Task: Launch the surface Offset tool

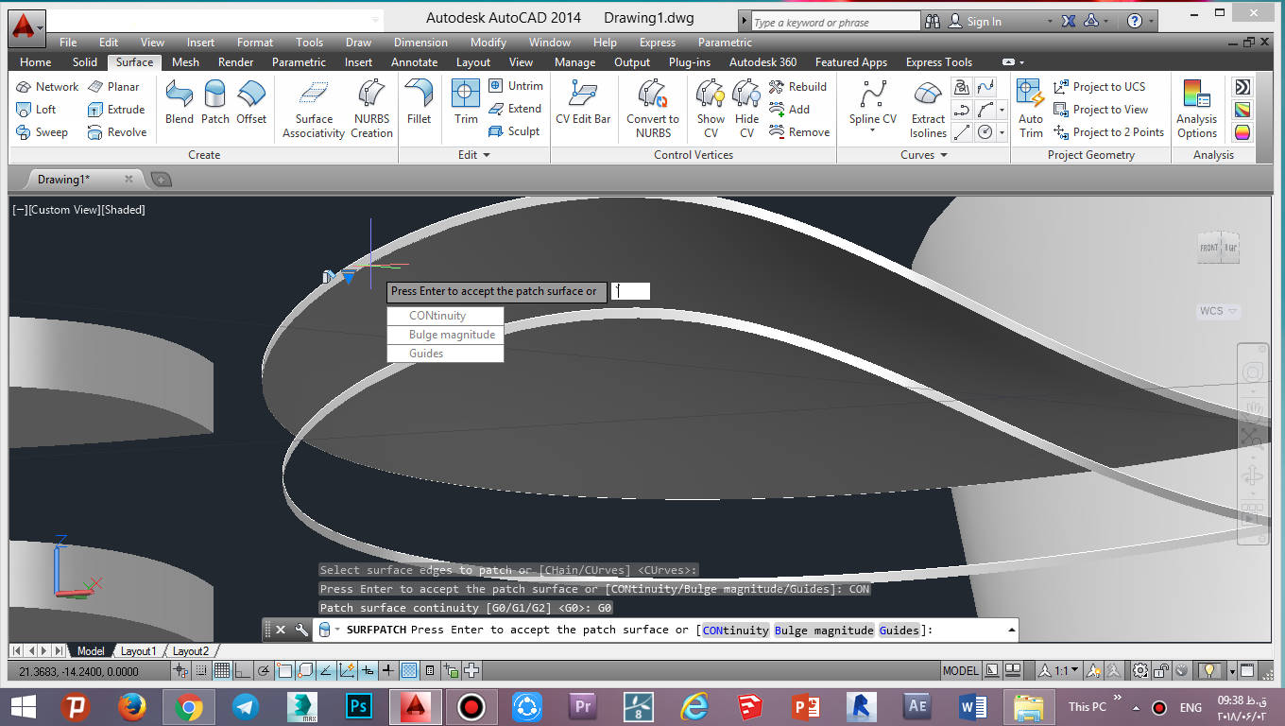Action: [251, 102]
